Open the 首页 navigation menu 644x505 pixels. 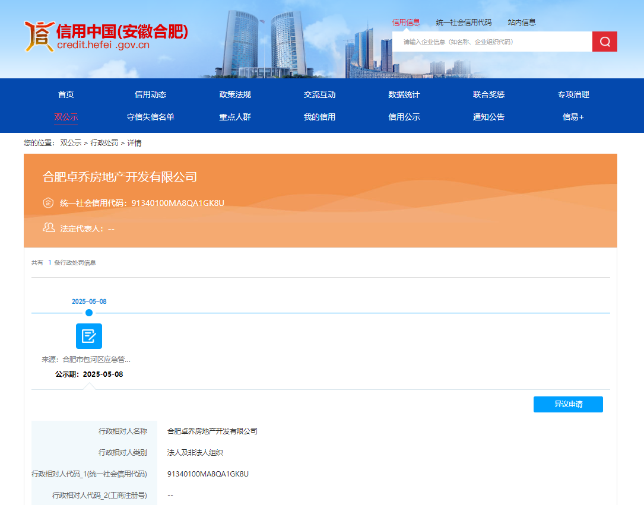coord(66,94)
